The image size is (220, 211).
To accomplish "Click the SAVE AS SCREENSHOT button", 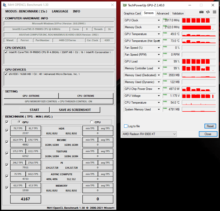I will pyautogui.click(x=75, y=110).
